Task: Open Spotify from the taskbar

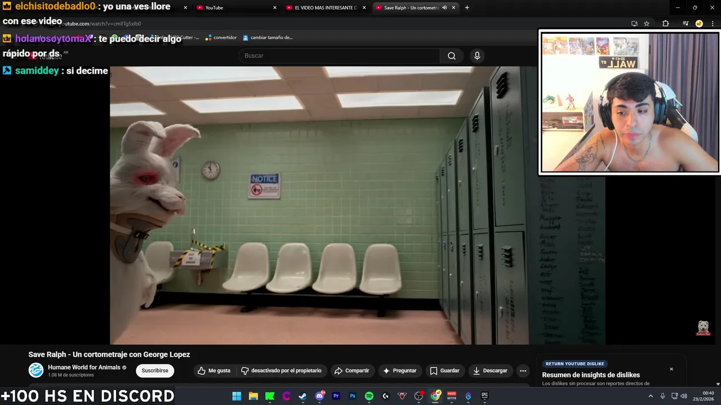Action: pos(369,396)
